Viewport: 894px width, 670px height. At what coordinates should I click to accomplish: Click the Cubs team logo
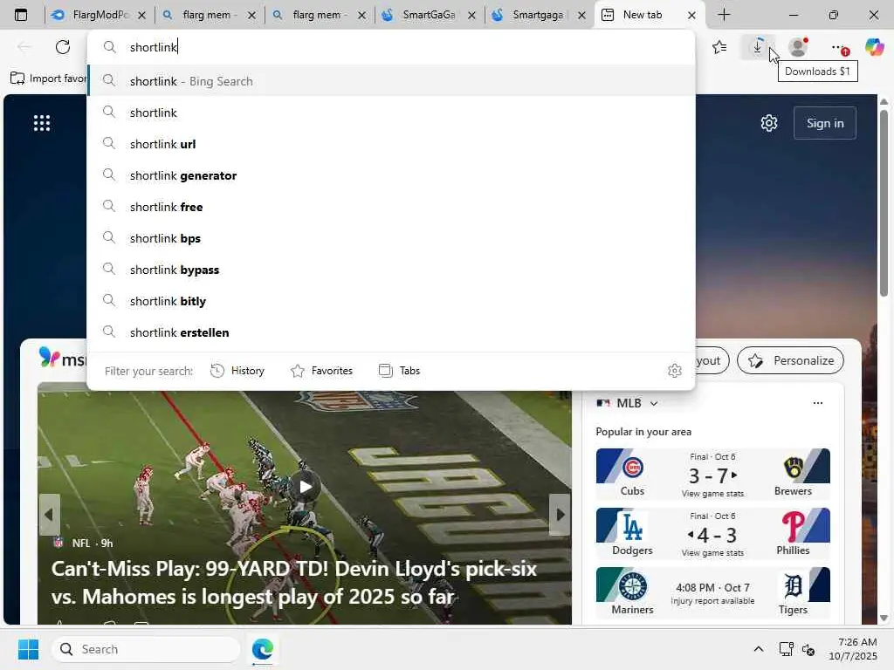point(632,468)
